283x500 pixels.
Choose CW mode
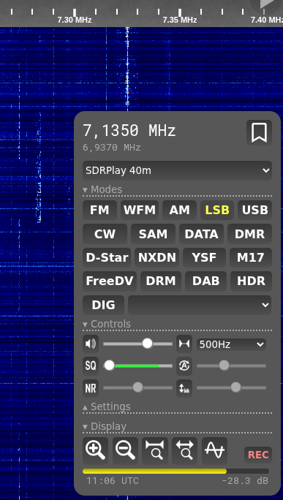[x=105, y=234]
